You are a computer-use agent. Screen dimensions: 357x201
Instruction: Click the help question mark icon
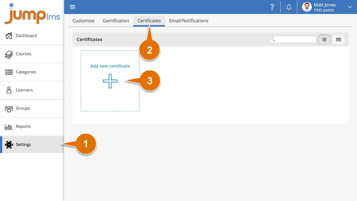point(272,7)
